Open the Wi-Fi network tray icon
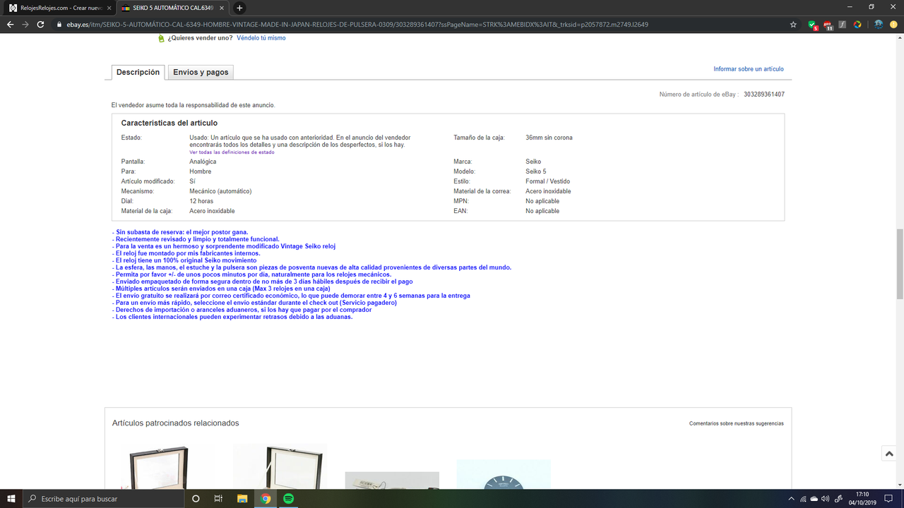The width and height of the screenshot is (904, 508). pyautogui.click(x=803, y=499)
